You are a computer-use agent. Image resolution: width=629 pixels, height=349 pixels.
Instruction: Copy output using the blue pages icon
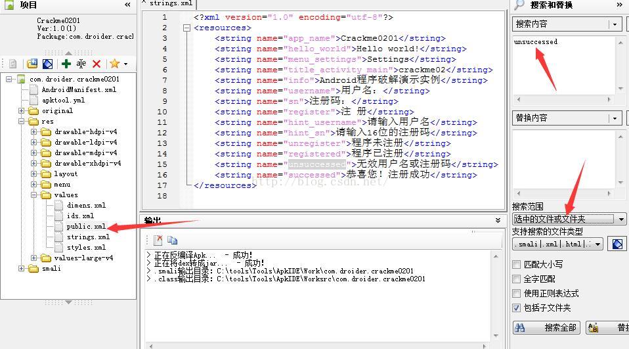pos(173,240)
